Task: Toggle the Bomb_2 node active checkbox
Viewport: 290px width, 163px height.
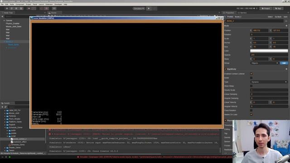Action: click(x=225, y=21)
